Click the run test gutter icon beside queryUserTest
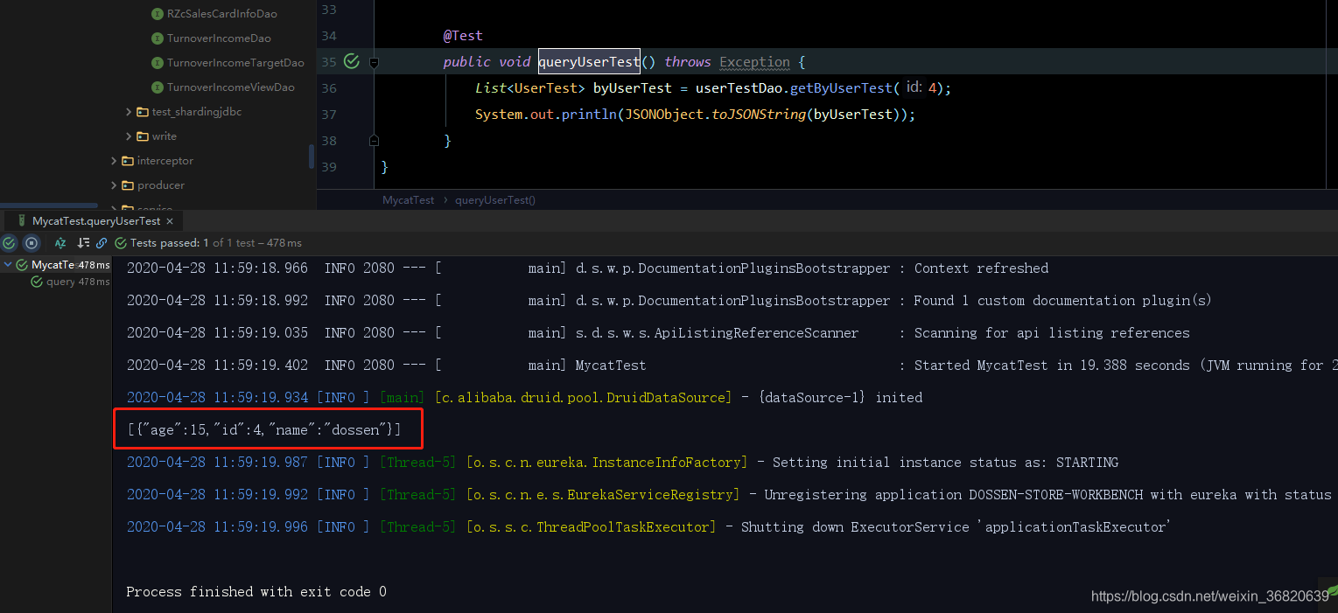The height and width of the screenshot is (613, 1338). (x=352, y=61)
